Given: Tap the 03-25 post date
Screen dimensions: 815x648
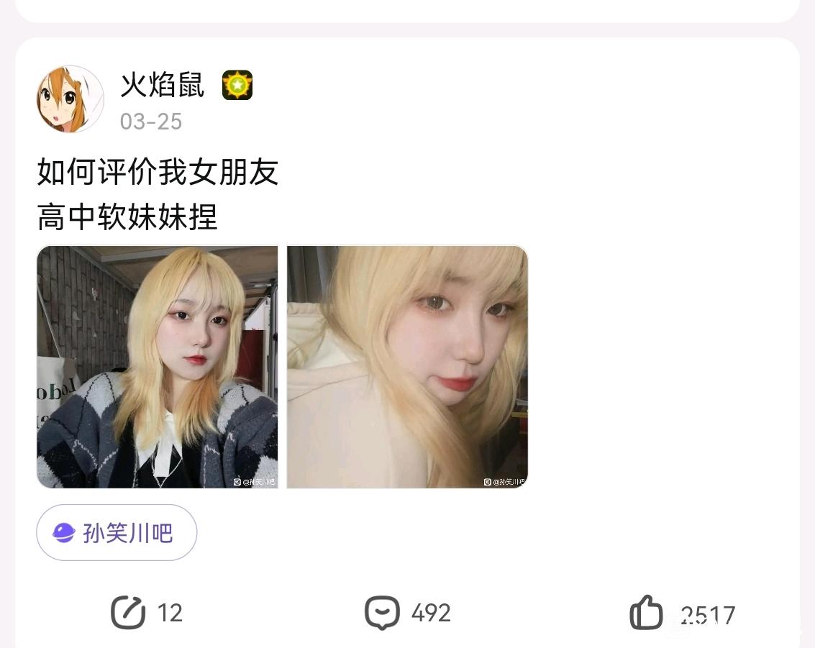Looking at the screenshot, I should 151,122.
